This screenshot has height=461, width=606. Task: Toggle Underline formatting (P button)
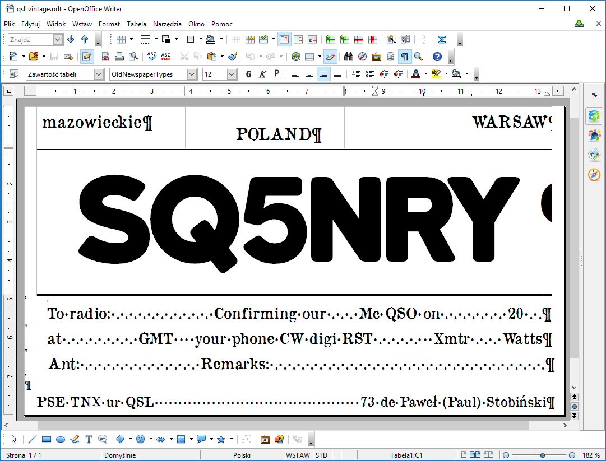(277, 74)
